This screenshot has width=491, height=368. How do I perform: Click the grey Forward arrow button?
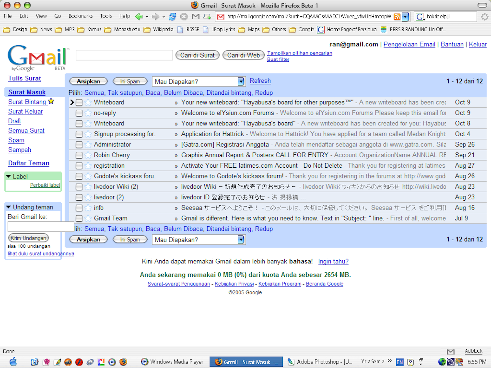click(x=155, y=16)
